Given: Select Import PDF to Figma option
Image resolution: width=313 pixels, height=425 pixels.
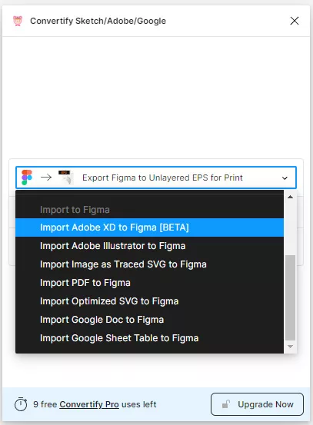Looking at the screenshot, I should click(149, 283).
